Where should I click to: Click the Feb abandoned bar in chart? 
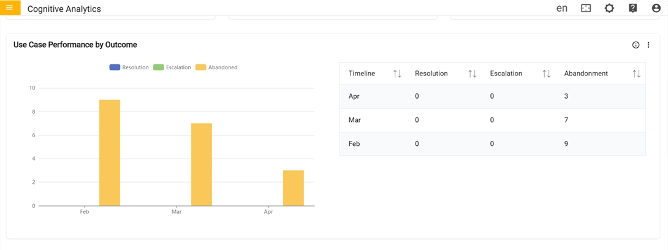(x=110, y=153)
